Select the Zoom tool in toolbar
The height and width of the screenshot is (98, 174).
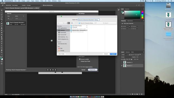pyautogui.click(x=2, y=52)
